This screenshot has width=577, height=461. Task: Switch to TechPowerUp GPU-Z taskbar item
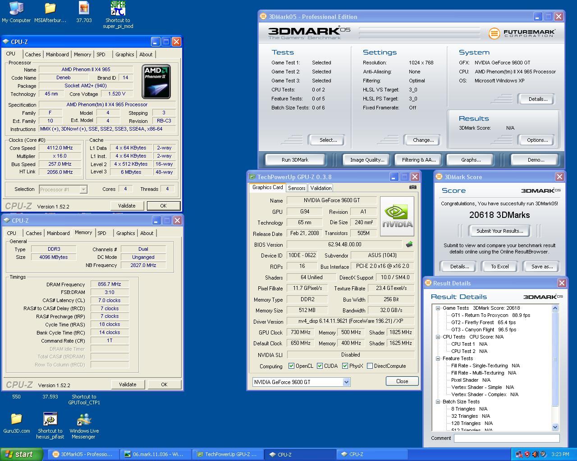[x=228, y=454]
